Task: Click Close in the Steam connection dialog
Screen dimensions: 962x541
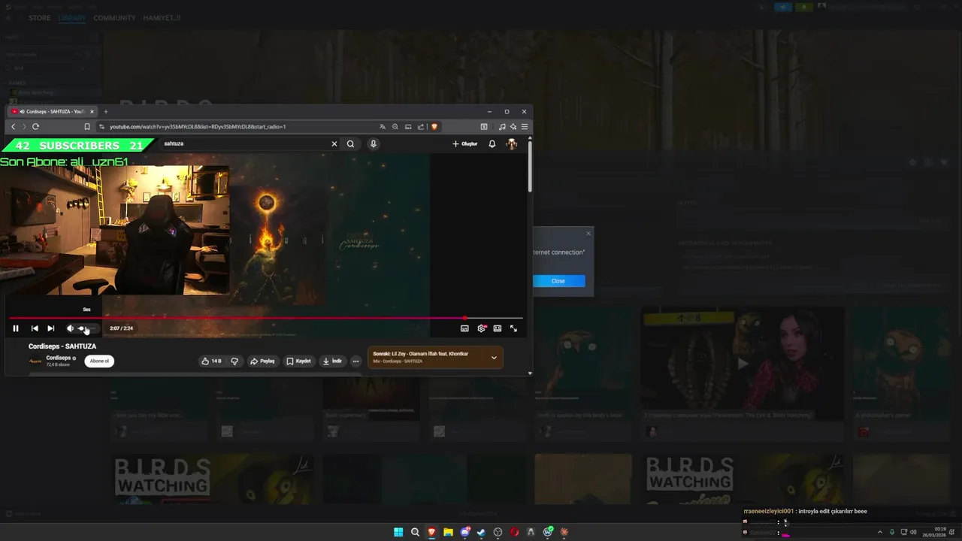Action: (558, 281)
